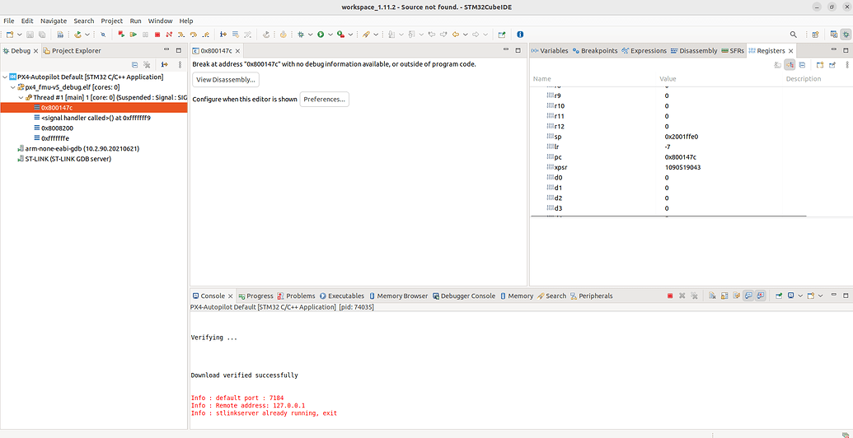Toggle Show Console When Standard Out Changes

click(x=748, y=296)
